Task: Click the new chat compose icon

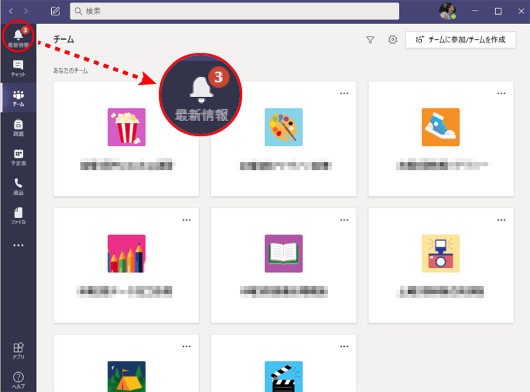Action: pos(55,11)
